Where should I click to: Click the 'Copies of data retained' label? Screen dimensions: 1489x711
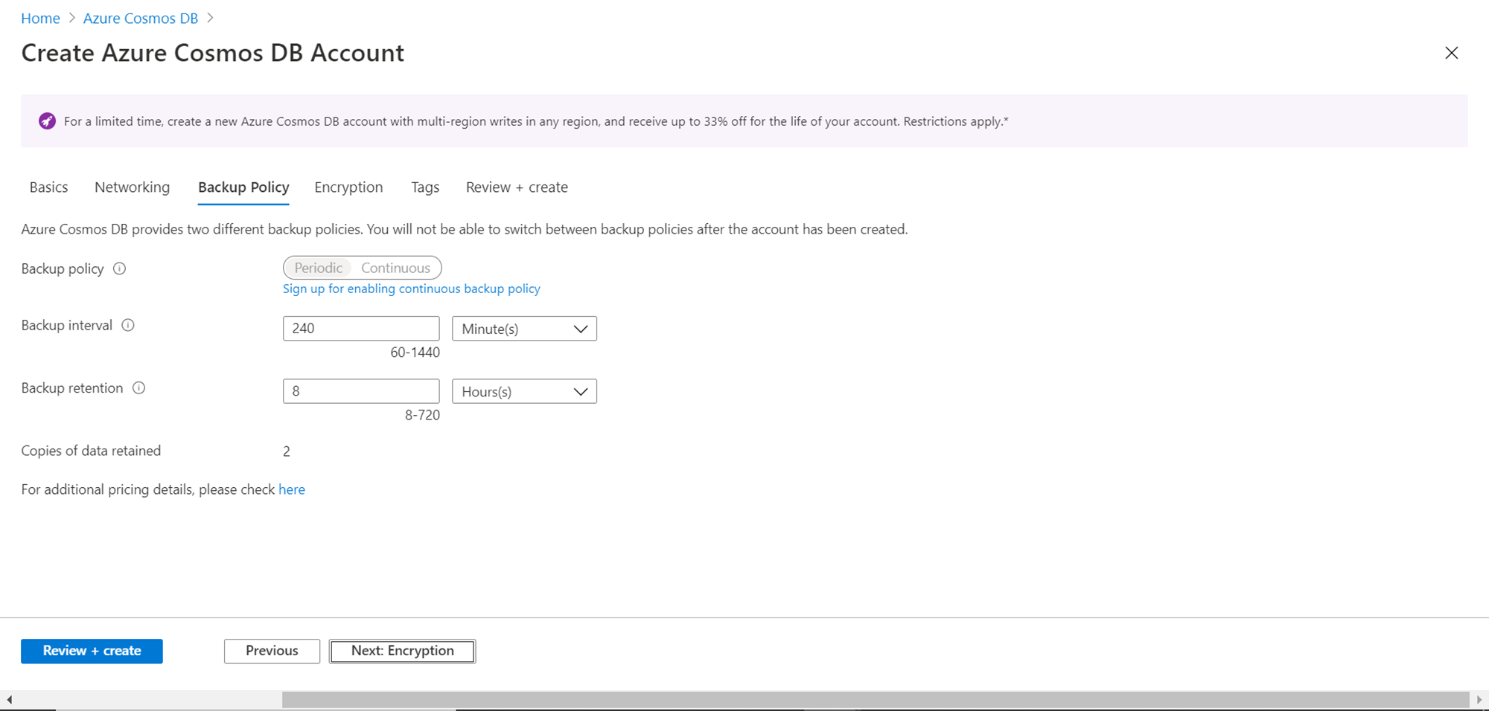[x=91, y=451]
